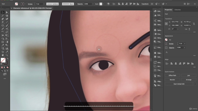Image resolution: width=198 pixels, height=111 pixels.
Task: Open Stroke weight dropdown in Appearance
Action: [184, 44]
